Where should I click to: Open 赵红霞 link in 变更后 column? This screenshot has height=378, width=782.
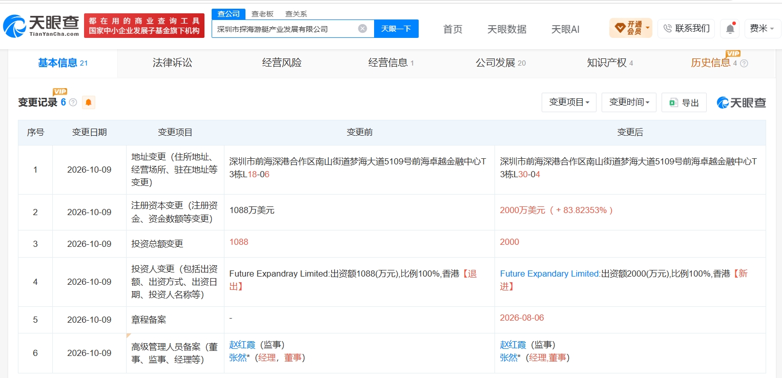pos(513,345)
